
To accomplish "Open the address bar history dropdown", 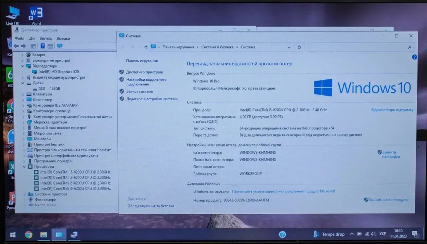I will click(x=289, y=47).
